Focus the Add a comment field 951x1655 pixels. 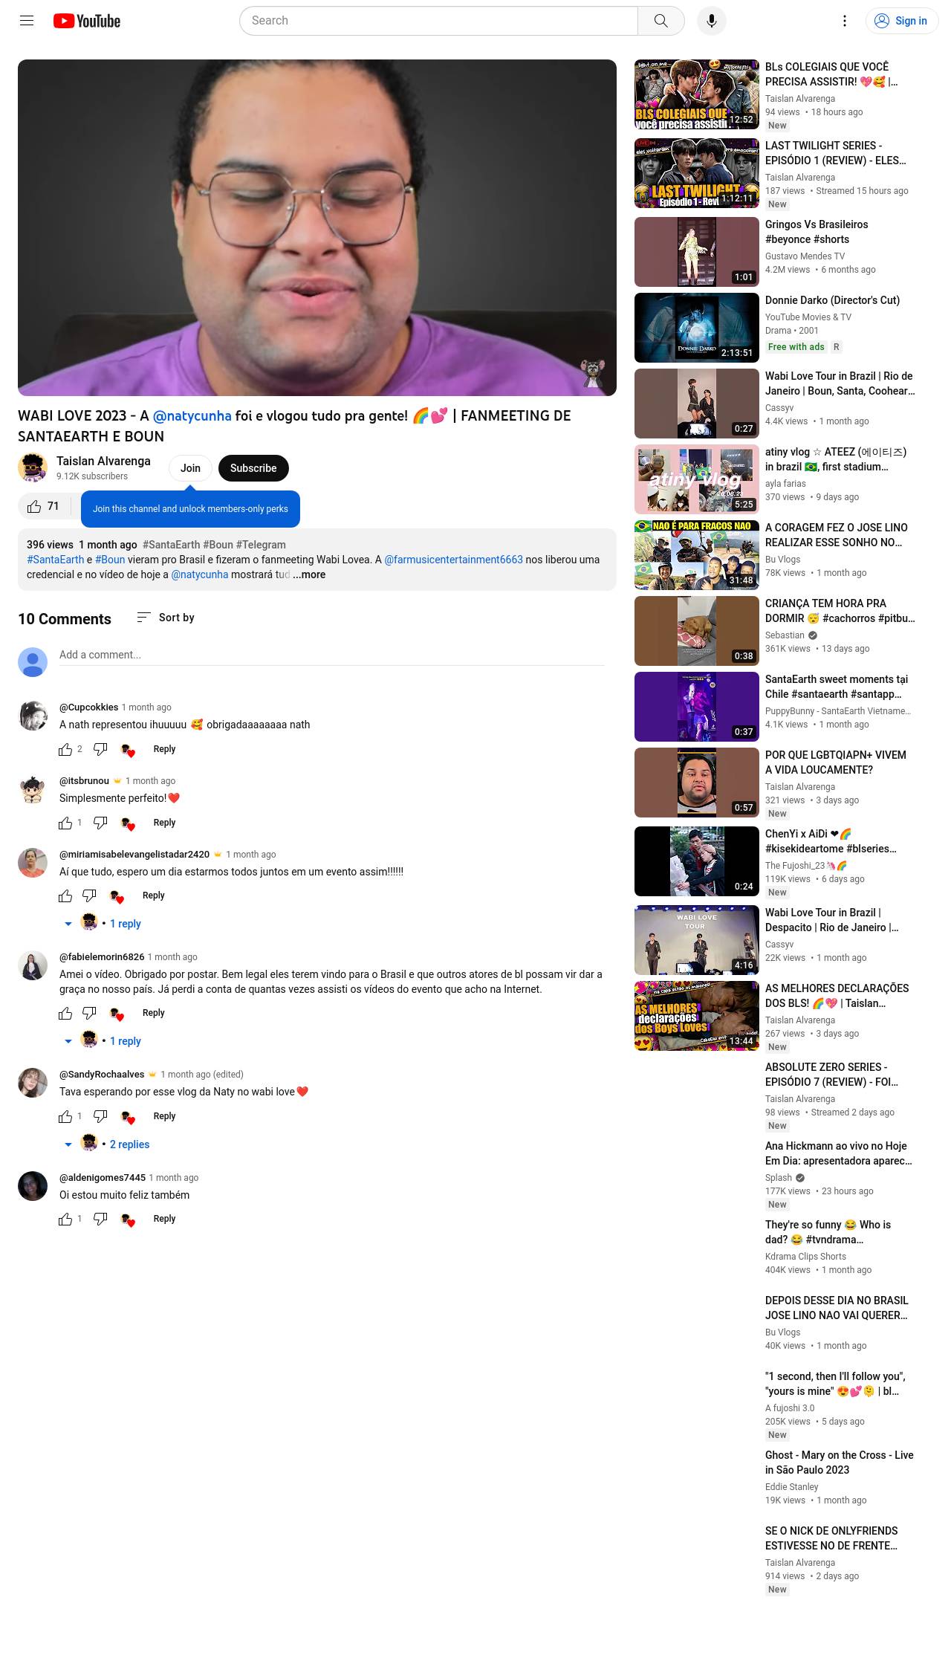332,655
